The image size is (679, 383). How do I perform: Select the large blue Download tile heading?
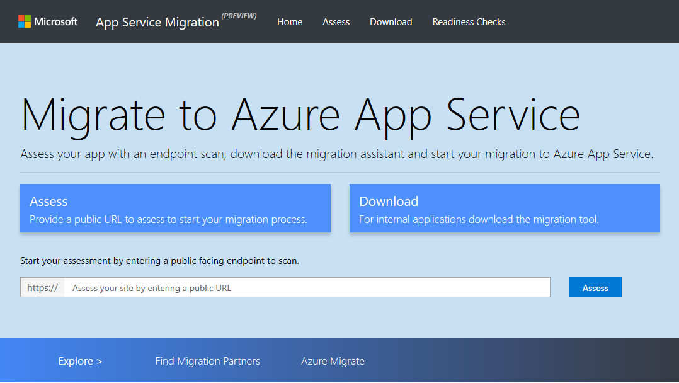389,202
